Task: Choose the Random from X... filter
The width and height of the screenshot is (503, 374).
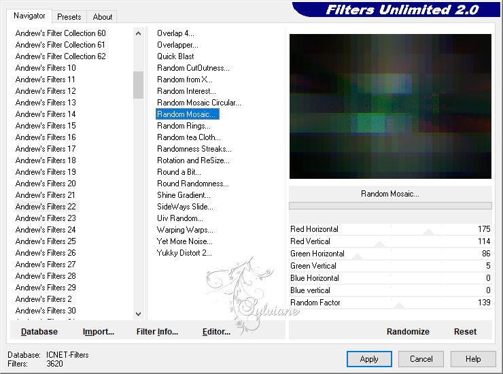Action: click(185, 80)
